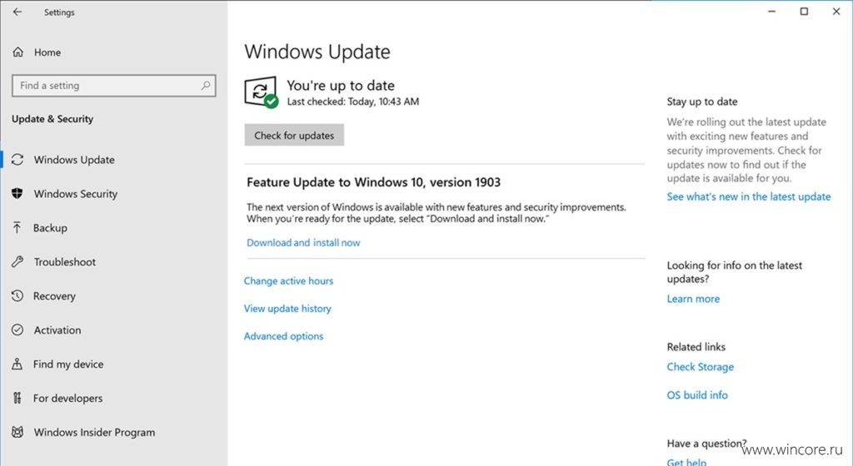Click the Troubleshoot wrench icon
This screenshot has width=853, height=466.
17,262
